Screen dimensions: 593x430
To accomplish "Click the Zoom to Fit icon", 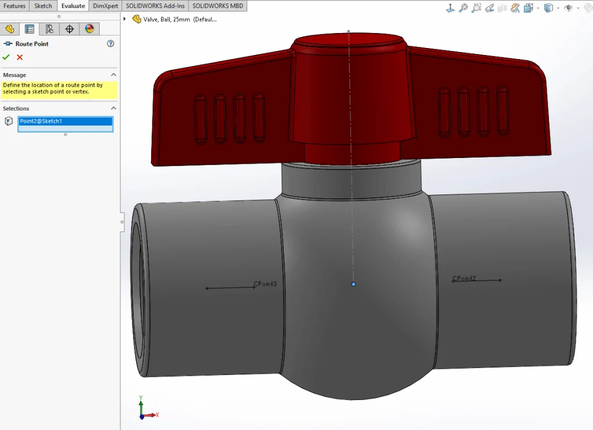I will pyautogui.click(x=463, y=8).
